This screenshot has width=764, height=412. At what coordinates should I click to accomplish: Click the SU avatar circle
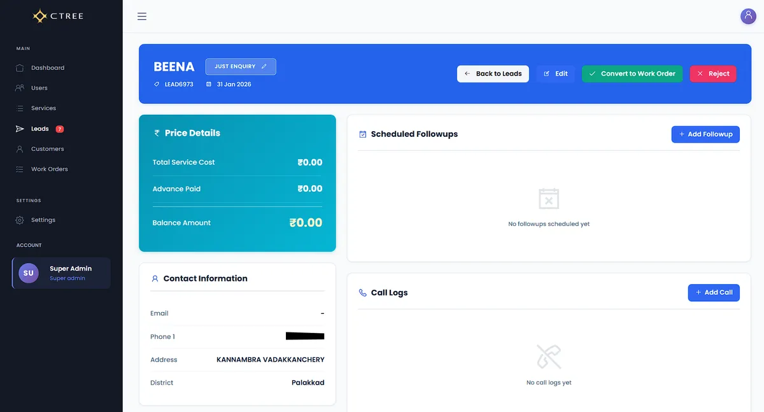(29, 273)
